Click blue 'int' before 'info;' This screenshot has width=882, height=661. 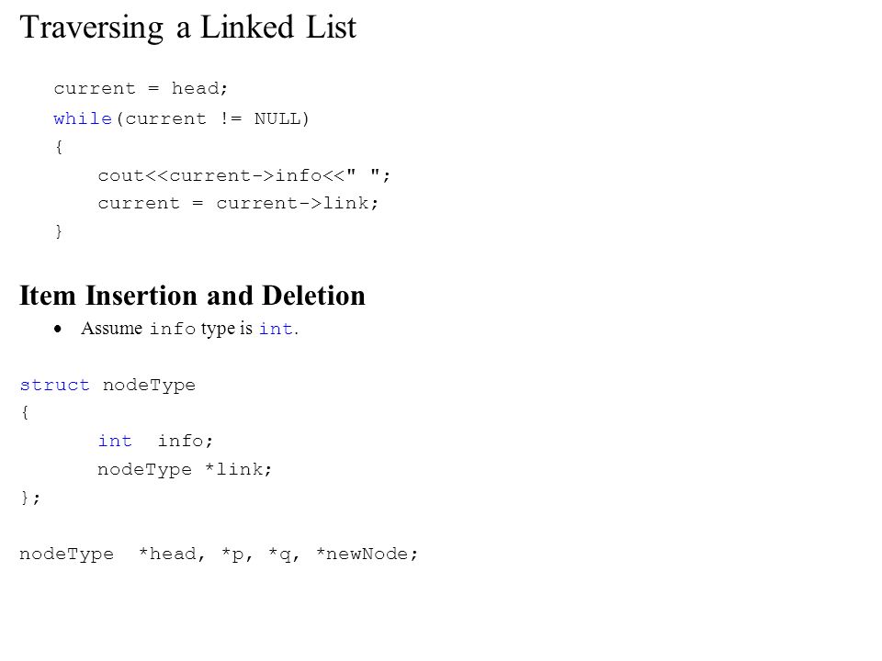(115, 441)
